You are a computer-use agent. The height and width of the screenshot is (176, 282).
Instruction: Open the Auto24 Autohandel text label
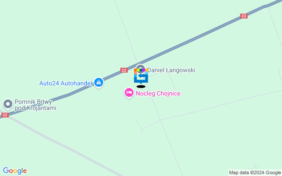[66, 83]
